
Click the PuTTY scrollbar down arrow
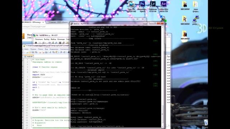[162, 126]
